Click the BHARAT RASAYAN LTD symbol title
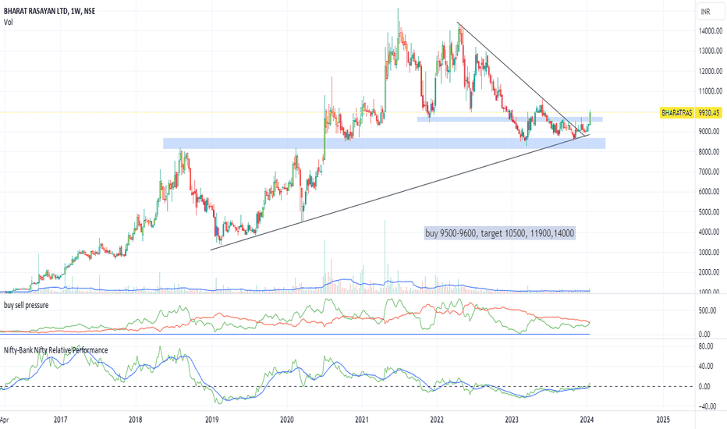The width and height of the screenshot is (727, 429). tap(49, 11)
